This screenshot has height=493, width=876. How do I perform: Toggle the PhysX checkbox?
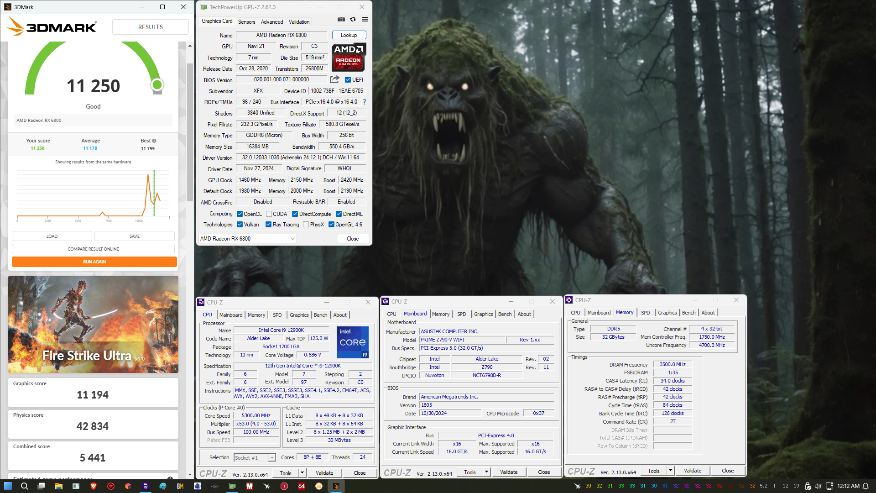click(306, 225)
